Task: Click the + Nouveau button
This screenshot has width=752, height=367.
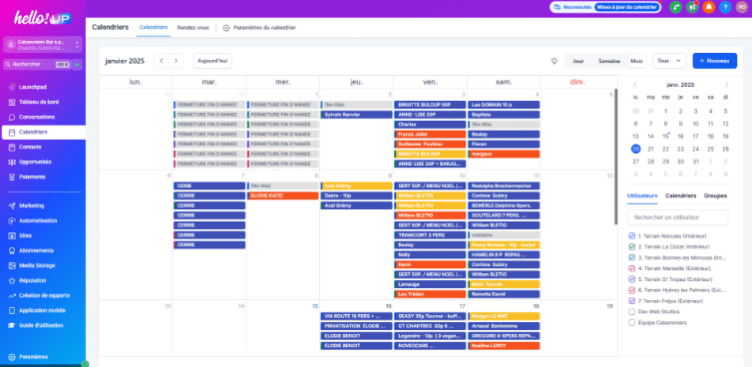Action: coord(714,61)
